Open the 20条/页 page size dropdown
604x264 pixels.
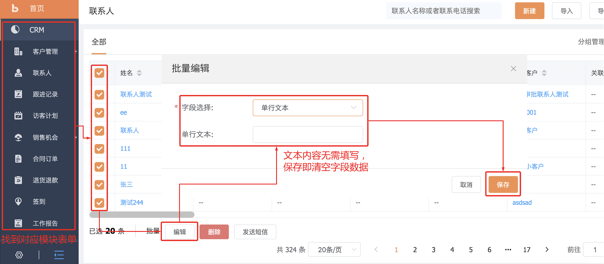[x=334, y=250]
